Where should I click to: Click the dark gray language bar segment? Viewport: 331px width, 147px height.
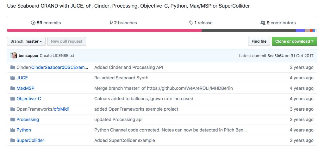pyautogui.click(x=248, y=31)
